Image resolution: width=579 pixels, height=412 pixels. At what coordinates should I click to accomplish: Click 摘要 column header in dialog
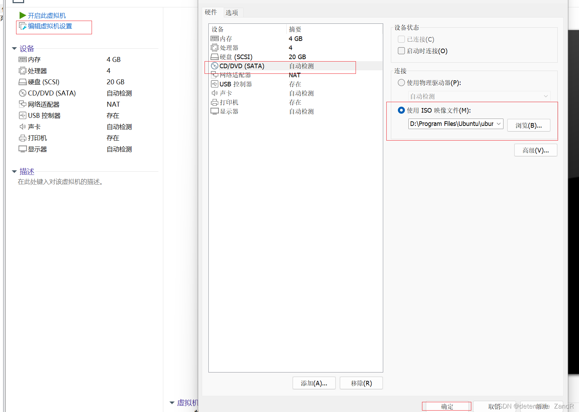point(335,29)
